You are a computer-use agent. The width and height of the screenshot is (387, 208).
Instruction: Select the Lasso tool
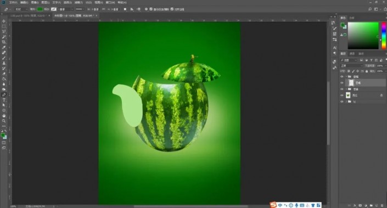4,32
